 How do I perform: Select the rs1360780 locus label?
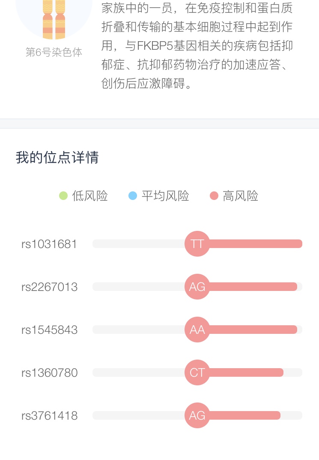(x=50, y=373)
